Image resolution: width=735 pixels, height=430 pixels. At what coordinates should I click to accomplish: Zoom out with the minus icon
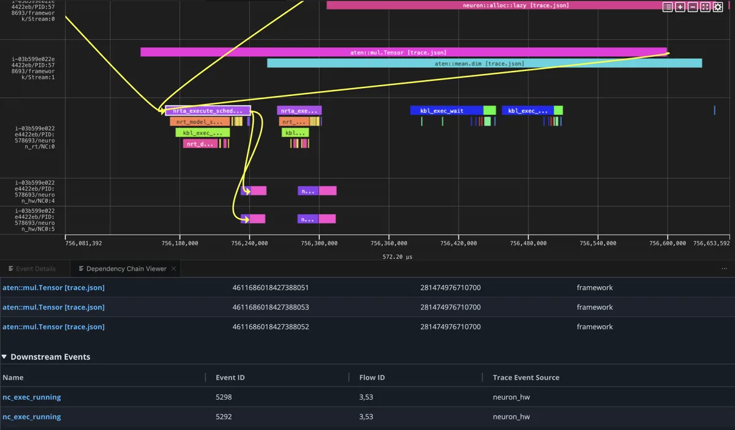(693, 7)
